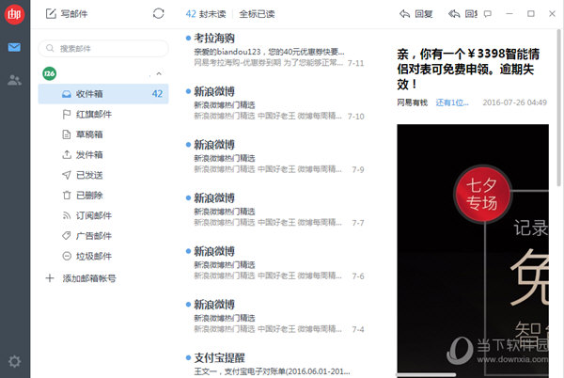Open the 考拉海购 email dated 7-11
The image size is (564, 378).
275,50
